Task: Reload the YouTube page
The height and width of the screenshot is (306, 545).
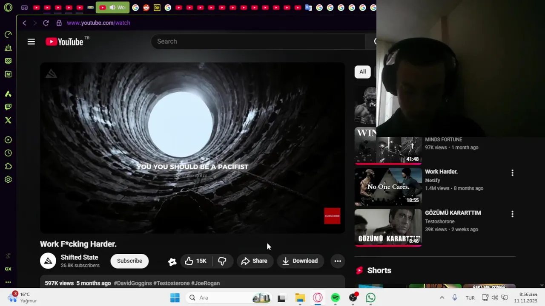Action: pos(46,23)
